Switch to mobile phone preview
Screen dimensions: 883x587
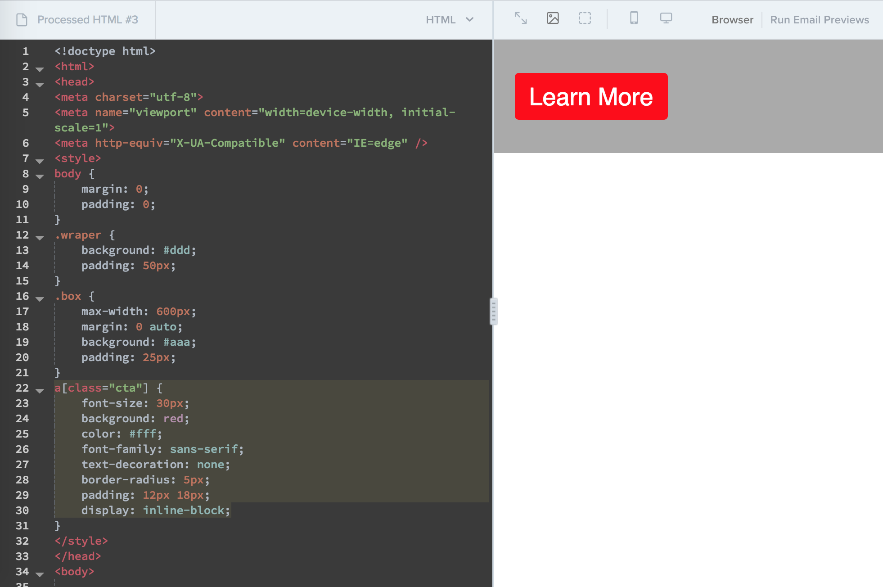point(634,18)
